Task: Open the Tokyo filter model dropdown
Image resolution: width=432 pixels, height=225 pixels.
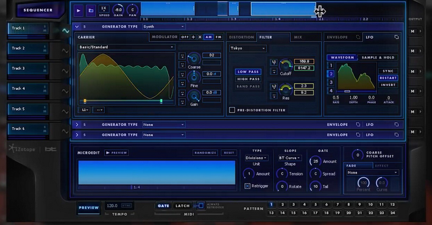Action: tap(248, 48)
